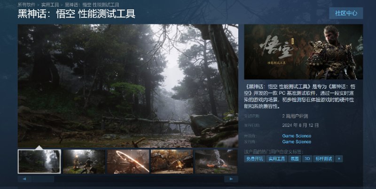Screen dimensions: 376x189
Task: Open the 免费开玩 tag
Action: [x=255, y=159]
